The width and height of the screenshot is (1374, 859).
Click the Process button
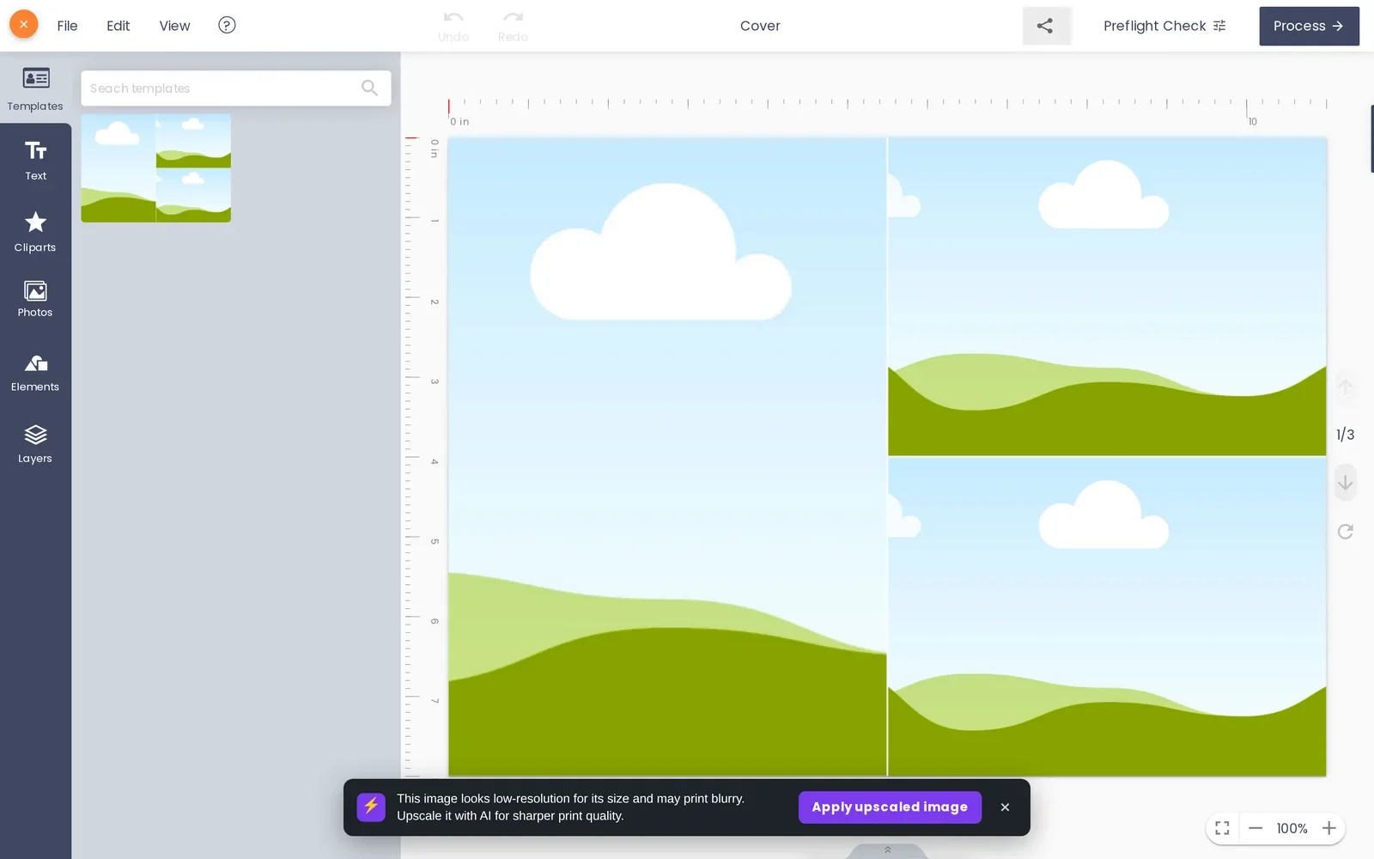tap(1309, 26)
